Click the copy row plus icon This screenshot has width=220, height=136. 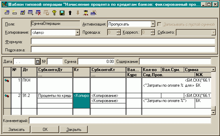(30, 13)
